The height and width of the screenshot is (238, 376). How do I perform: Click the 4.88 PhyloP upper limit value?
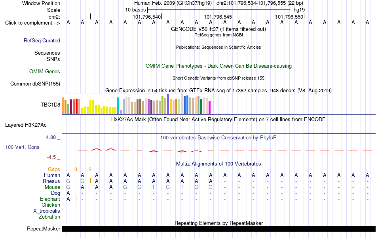[51, 137]
